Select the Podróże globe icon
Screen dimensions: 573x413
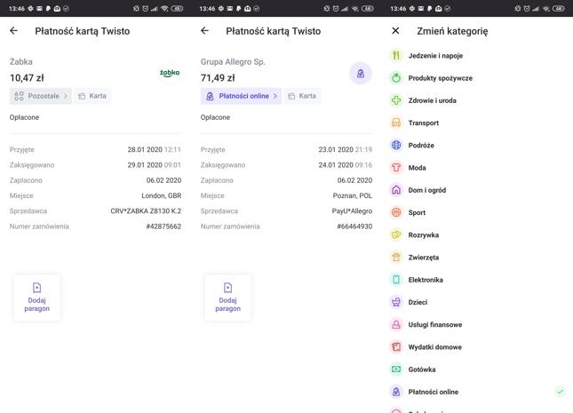pos(396,145)
